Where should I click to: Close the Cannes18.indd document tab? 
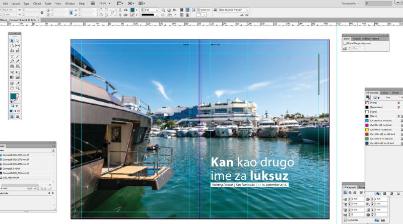pos(39,20)
